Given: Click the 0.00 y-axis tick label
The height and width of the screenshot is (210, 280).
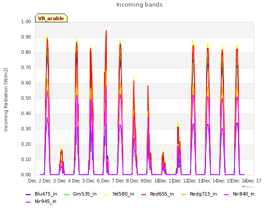Looking at the screenshot, I should tap(26, 175).
